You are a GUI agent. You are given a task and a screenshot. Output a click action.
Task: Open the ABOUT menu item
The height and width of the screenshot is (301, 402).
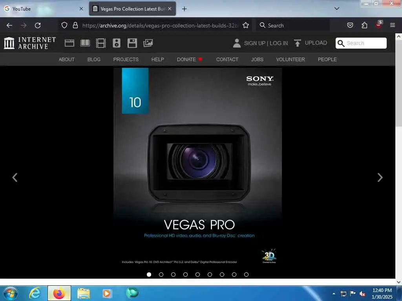(x=67, y=60)
